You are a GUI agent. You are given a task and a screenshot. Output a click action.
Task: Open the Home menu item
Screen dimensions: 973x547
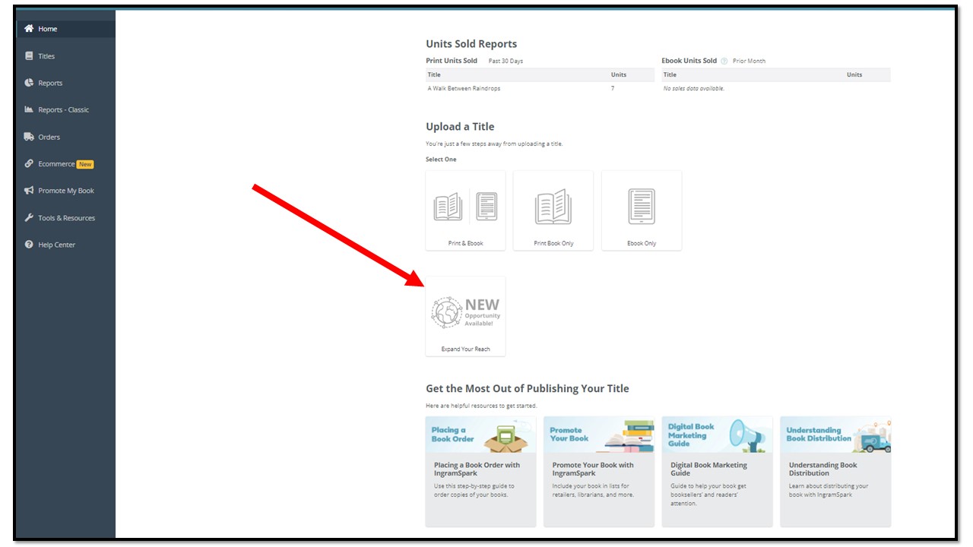click(x=66, y=29)
